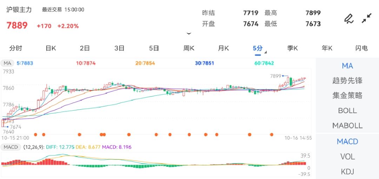This screenshot has height=179, width=379.
Task: Select VOL sub-indicator
Action: pyautogui.click(x=347, y=157)
